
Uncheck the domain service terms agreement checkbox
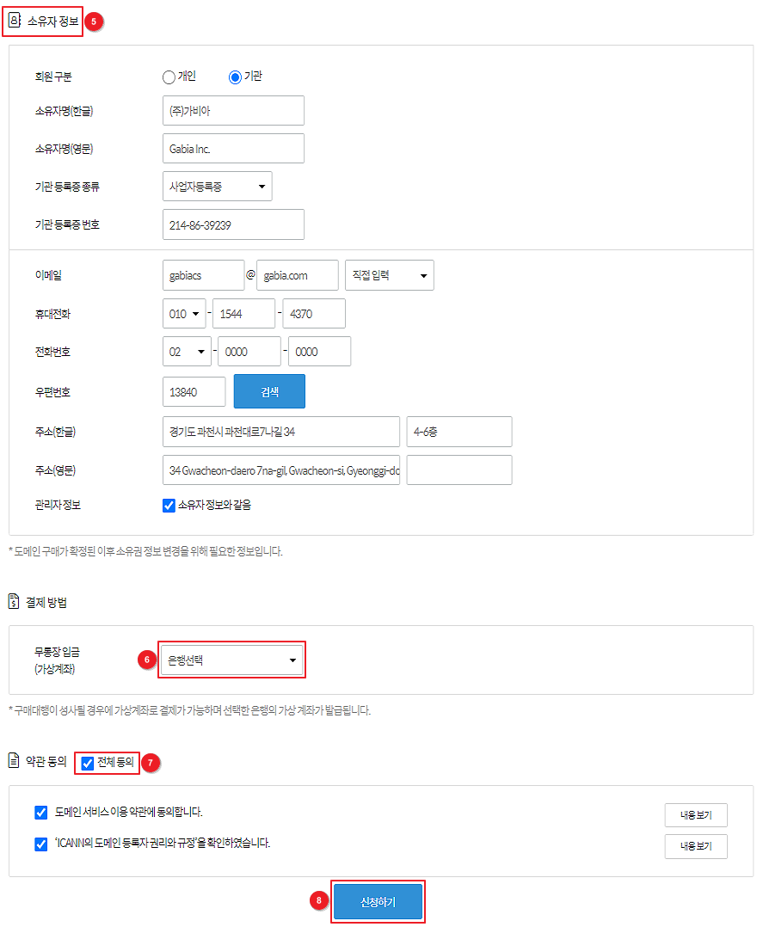[x=41, y=813]
